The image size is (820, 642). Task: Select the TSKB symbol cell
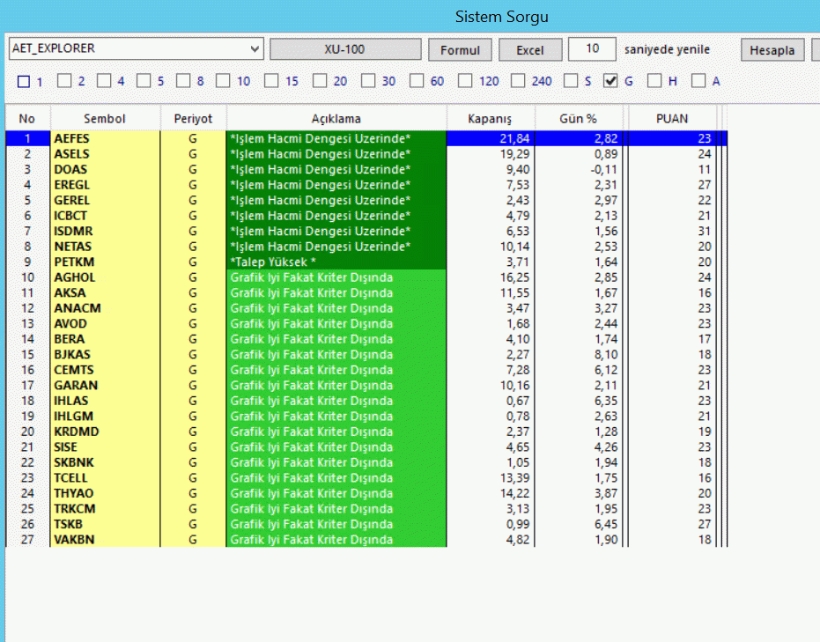(105, 524)
